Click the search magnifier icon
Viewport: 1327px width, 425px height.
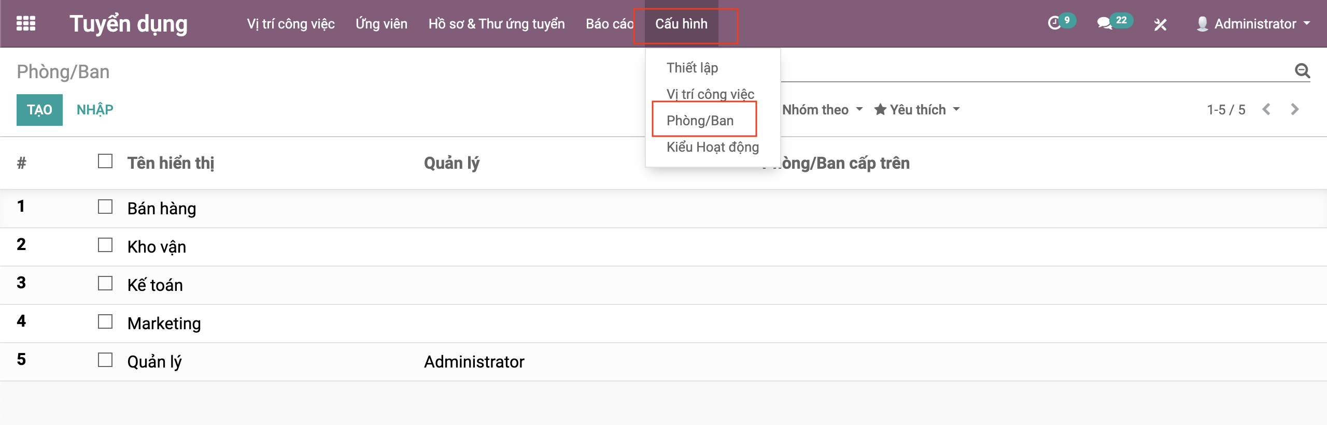[x=1302, y=70]
